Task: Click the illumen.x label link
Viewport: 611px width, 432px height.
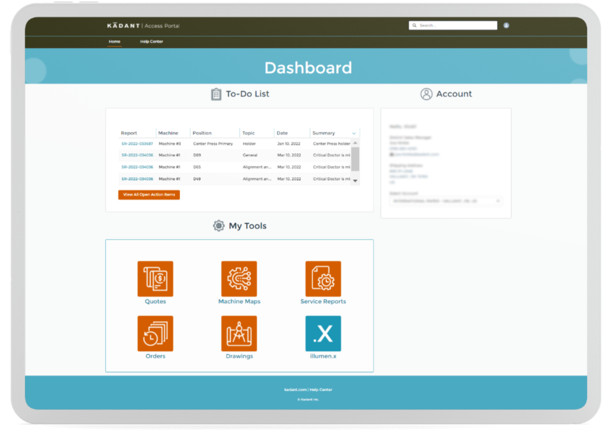Action: pyautogui.click(x=323, y=356)
